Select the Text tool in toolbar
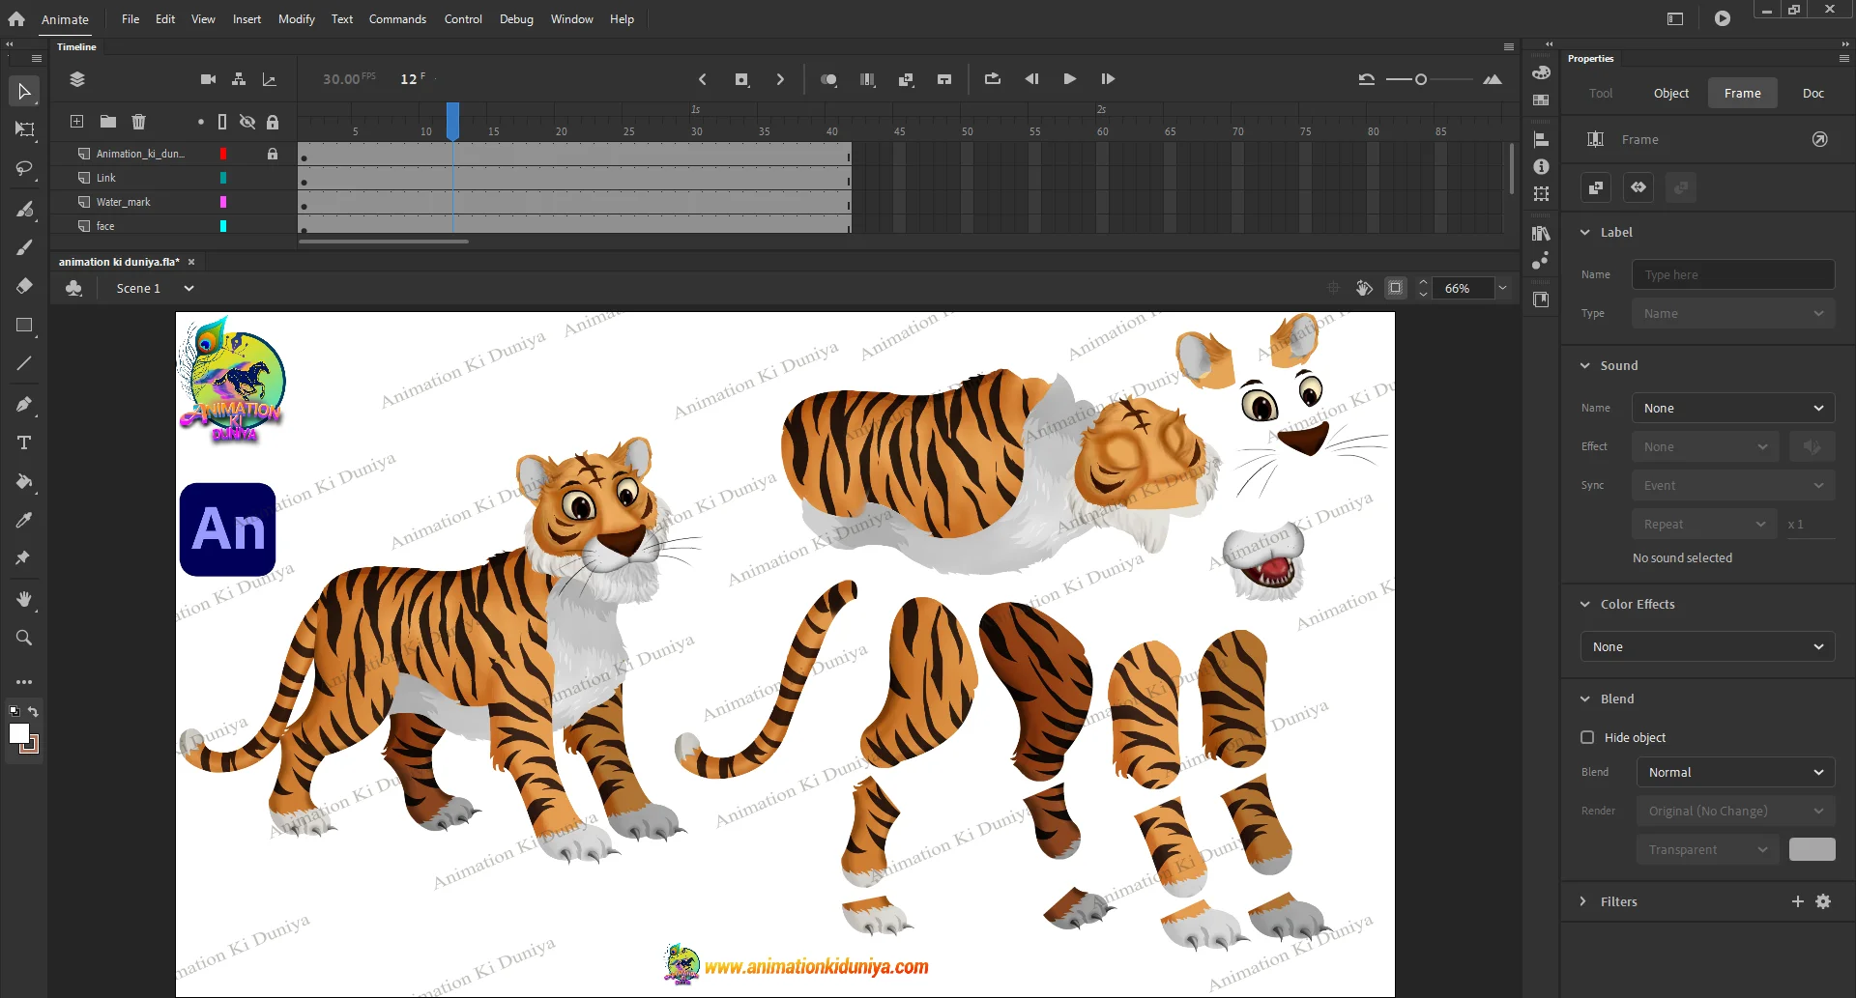The height and width of the screenshot is (998, 1856). 24,442
